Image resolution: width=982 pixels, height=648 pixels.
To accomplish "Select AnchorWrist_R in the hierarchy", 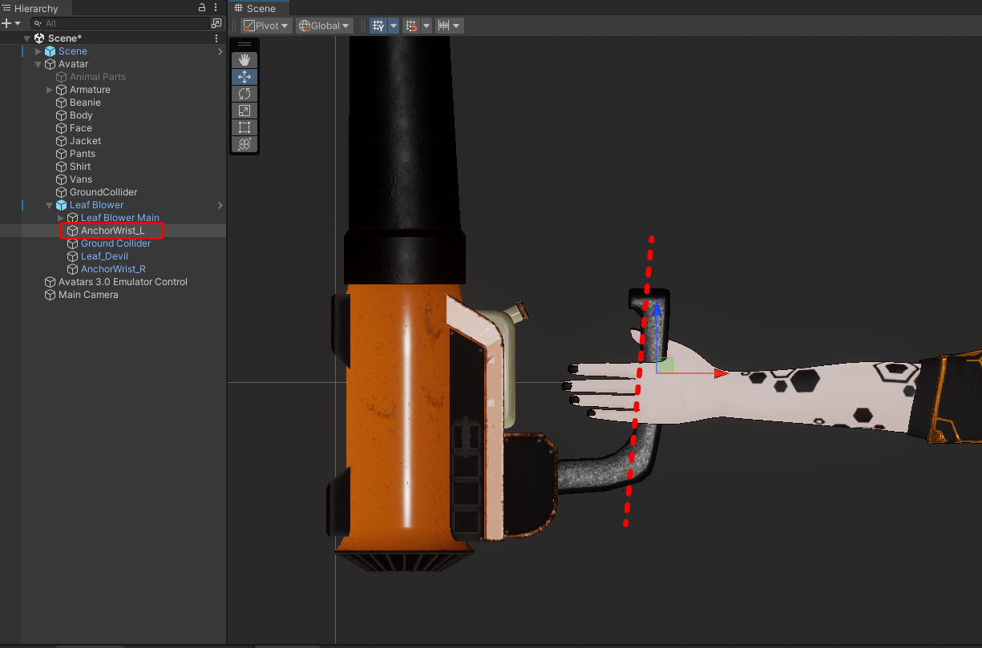I will point(113,269).
